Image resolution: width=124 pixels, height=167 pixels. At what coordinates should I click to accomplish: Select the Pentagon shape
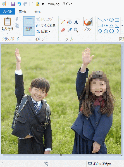pyautogui.click(x=106, y=31)
